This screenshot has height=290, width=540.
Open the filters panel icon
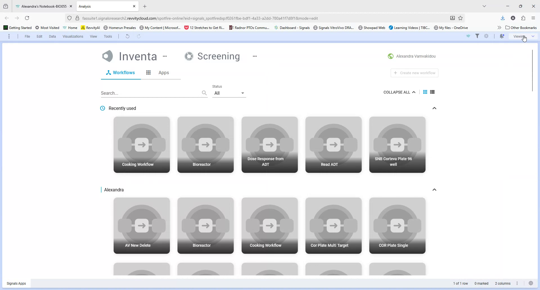[x=478, y=36]
